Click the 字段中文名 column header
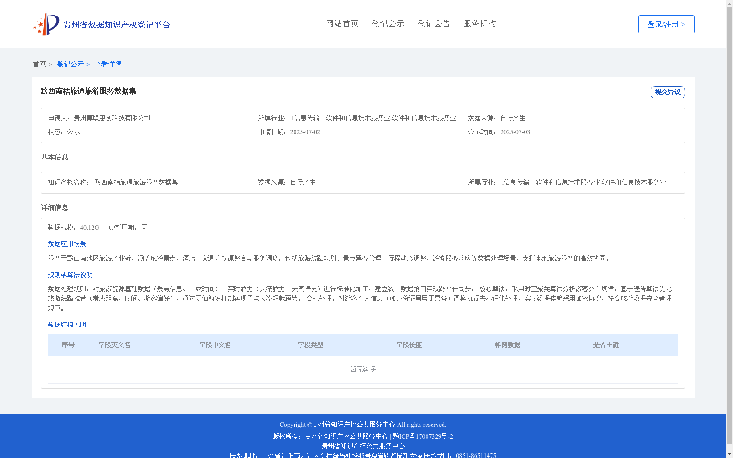Image resolution: width=733 pixels, height=458 pixels. pyautogui.click(x=215, y=345)
